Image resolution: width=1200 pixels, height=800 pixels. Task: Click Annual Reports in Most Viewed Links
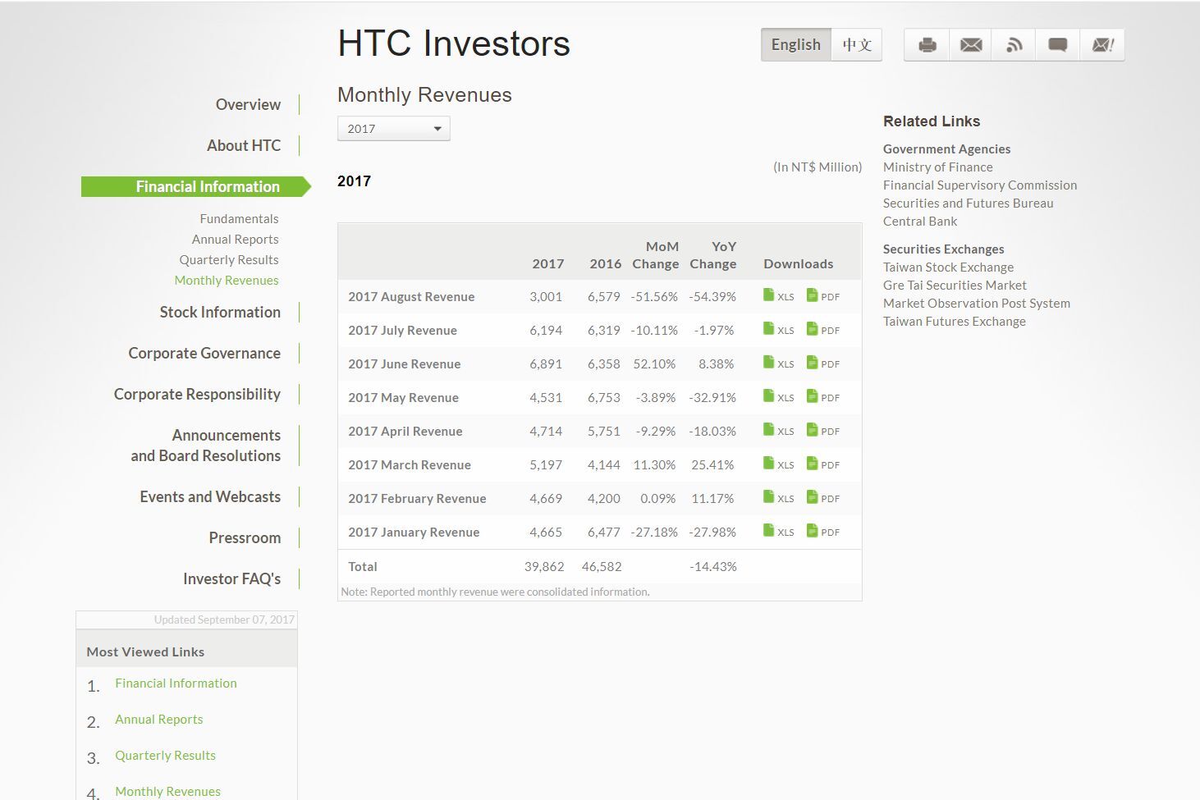(158, 719)
